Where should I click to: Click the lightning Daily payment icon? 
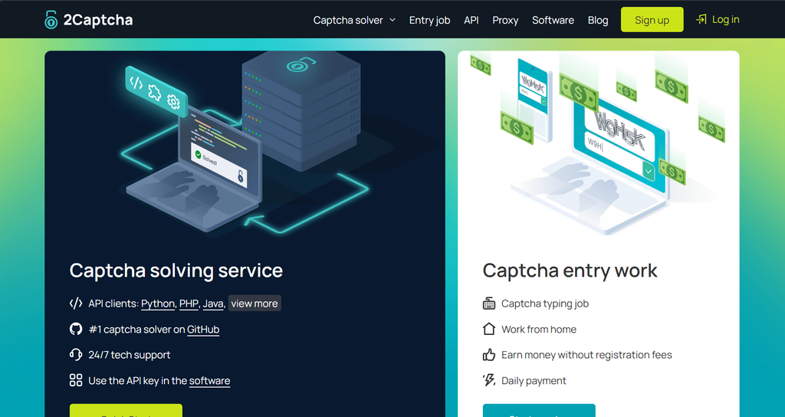point(489,380)
